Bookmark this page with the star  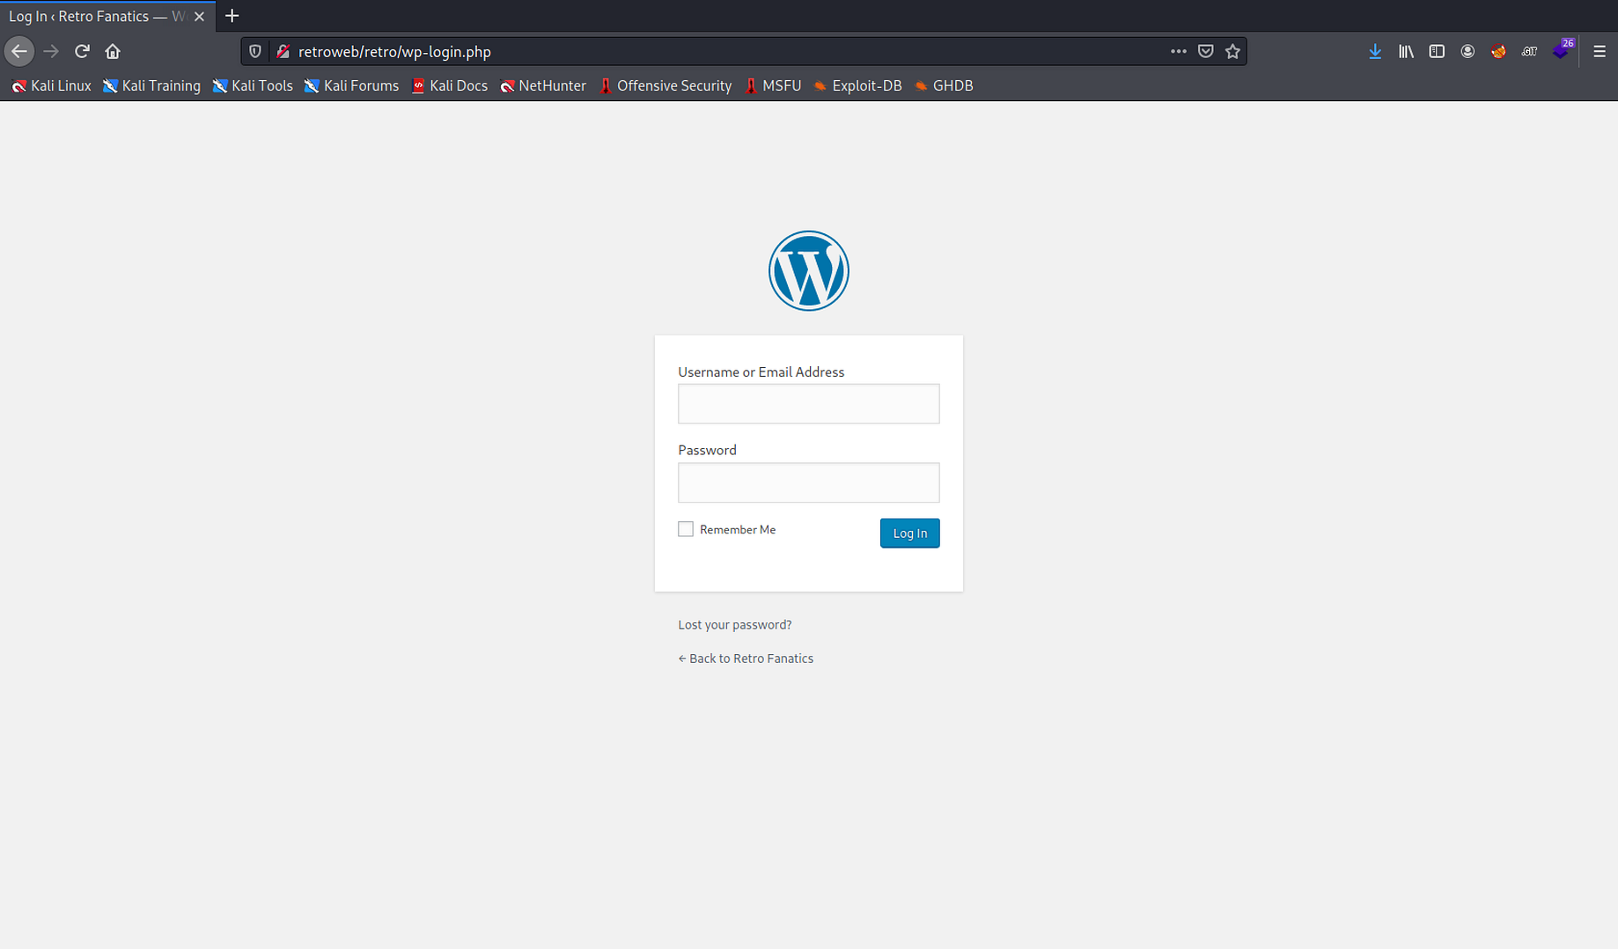coord(1232,51)
